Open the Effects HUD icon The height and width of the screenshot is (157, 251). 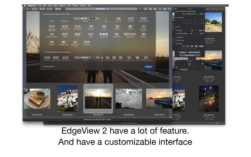[116, 34]
